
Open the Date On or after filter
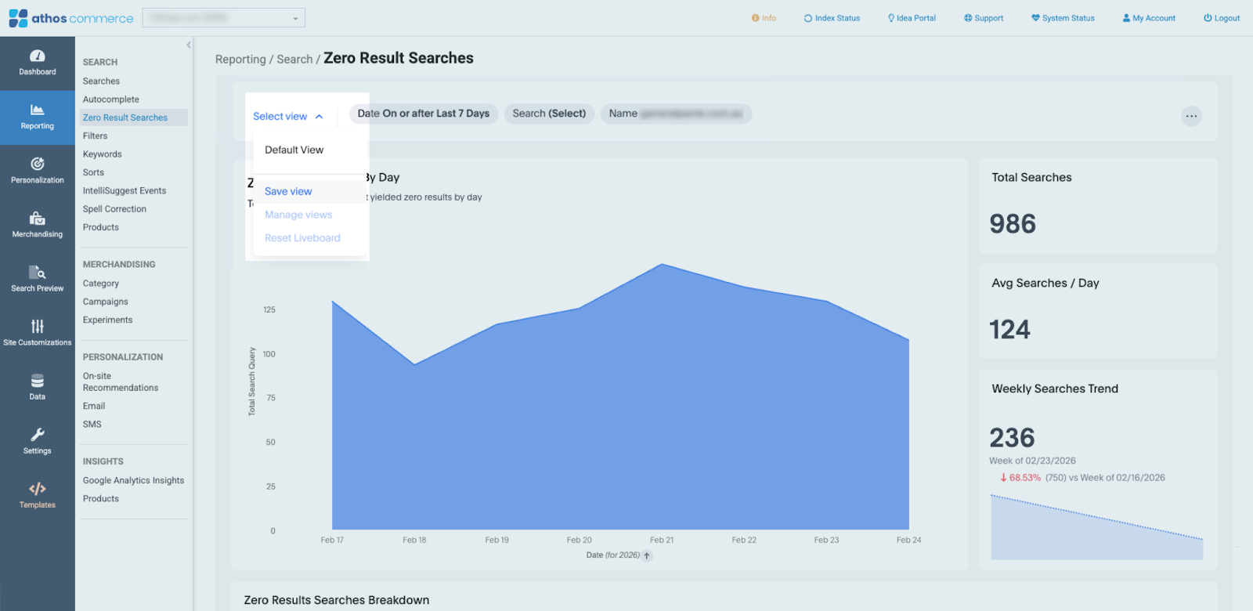click(423, 114)
